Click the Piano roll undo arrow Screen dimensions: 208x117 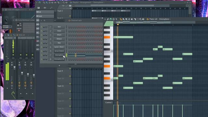coord(116,19)
